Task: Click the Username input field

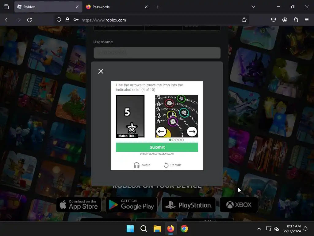Action: point(157,53)
